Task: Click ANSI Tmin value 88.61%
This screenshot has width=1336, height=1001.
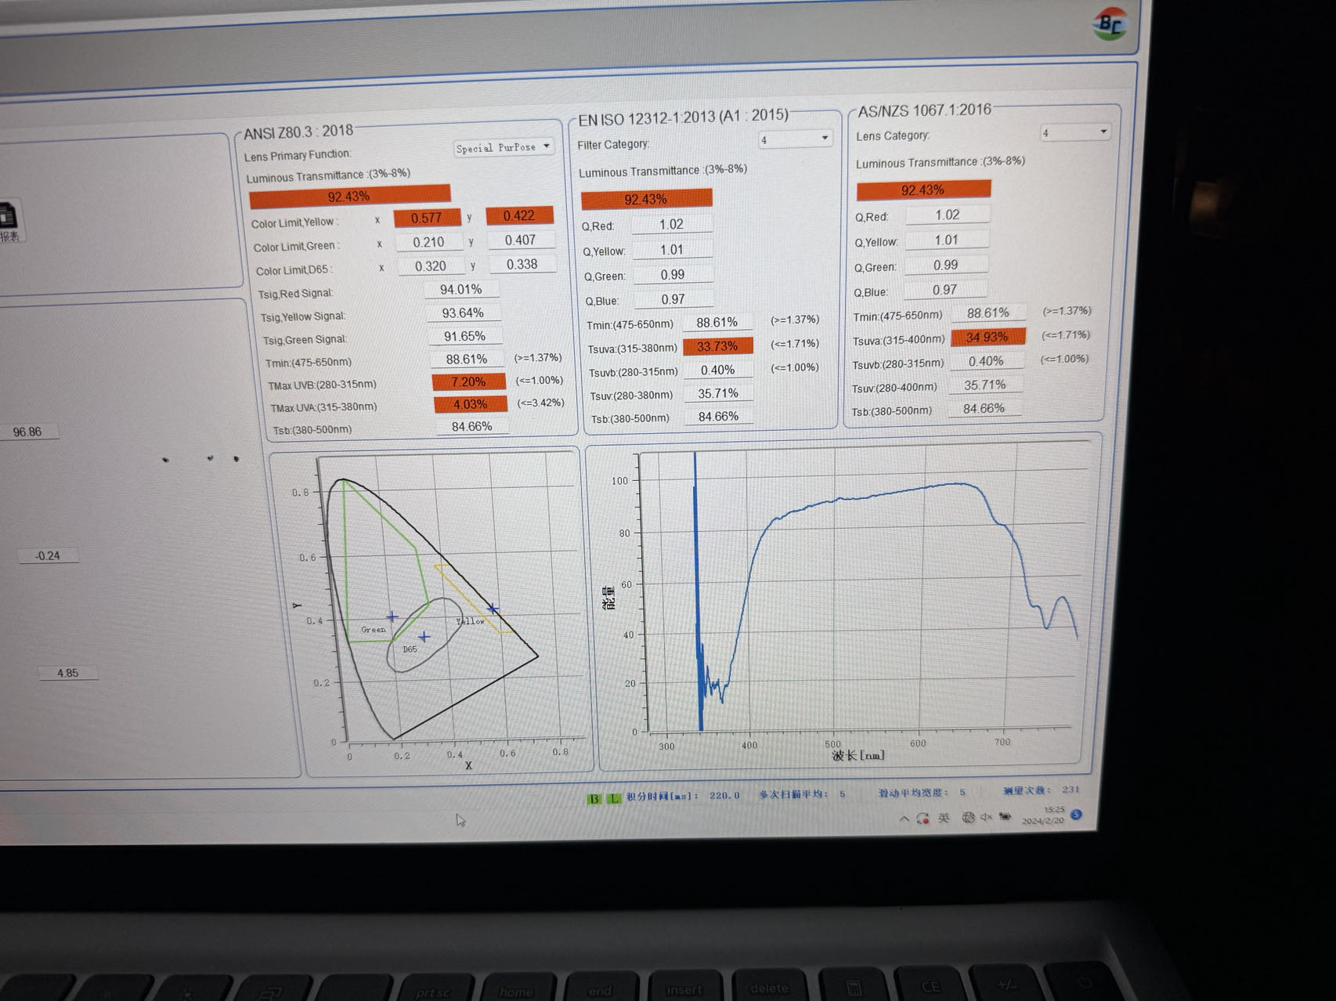Action: tap(467, 359)
